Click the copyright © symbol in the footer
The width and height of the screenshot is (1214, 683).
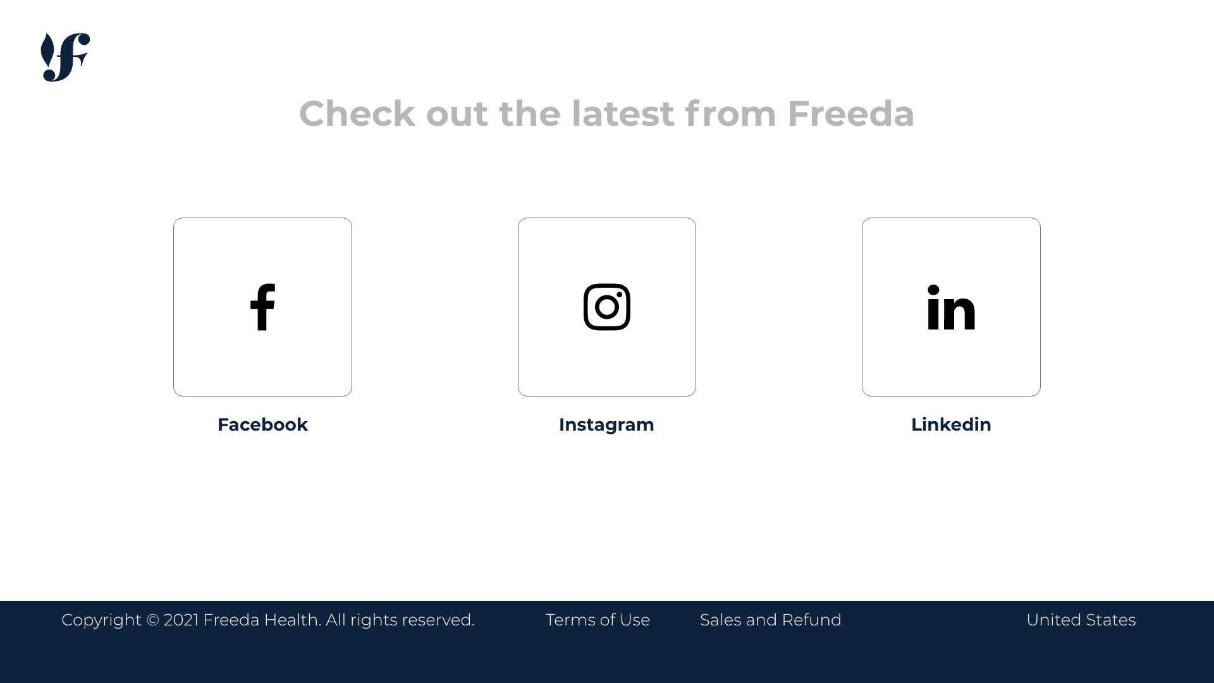(x=152, y=620)
